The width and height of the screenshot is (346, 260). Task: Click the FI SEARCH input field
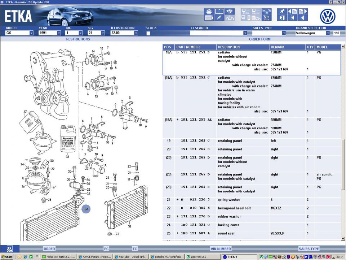coord(217,33)
